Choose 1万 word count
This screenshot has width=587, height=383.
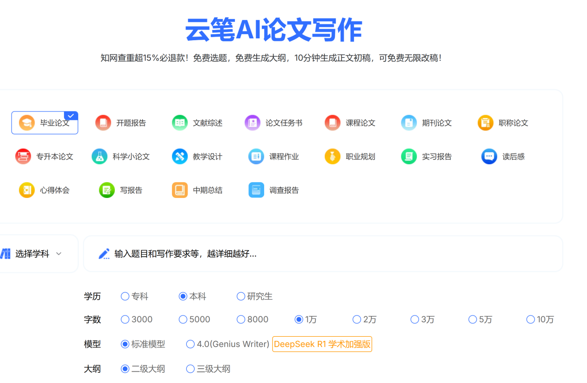click(x=306, y=319)
